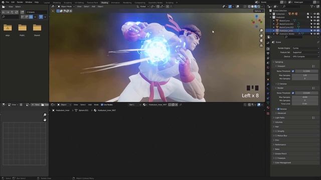Go back in file browser
Viewport: 321px width, 180px height.
(4, 12)
